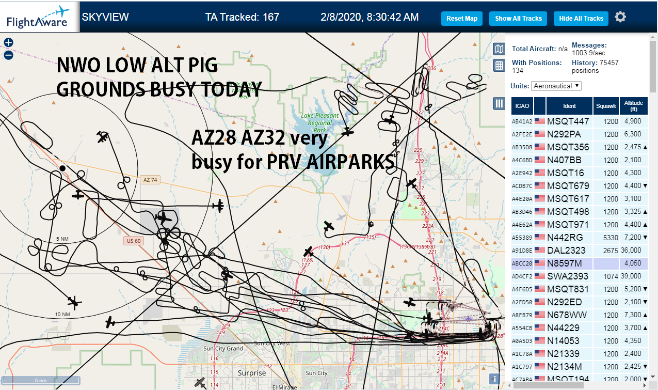
Task: Click US flag in N8597M row
Action: 540,263
